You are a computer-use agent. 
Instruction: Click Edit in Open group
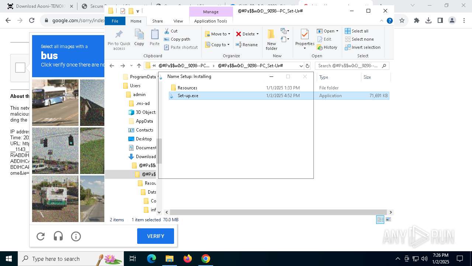point(324,39)
